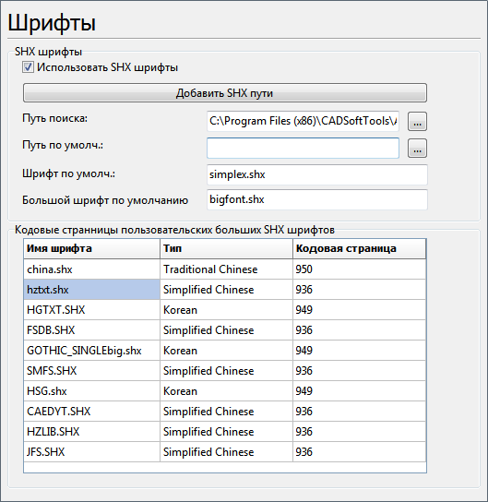The image size is (488, 502).
Task: Select the HGTXT.SHX font name
Action: pyautogui.click(x=91, y=310)
